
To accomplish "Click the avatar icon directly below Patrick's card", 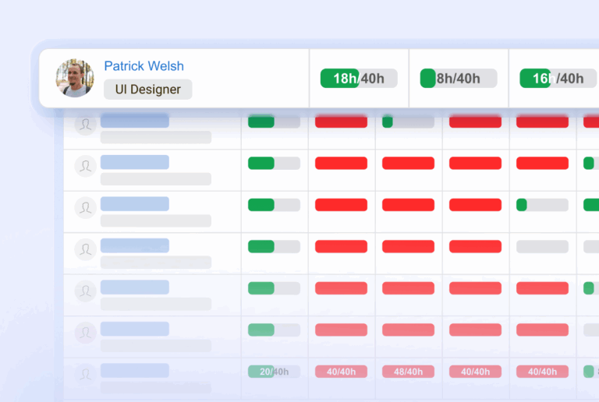I will pos(85,124).
